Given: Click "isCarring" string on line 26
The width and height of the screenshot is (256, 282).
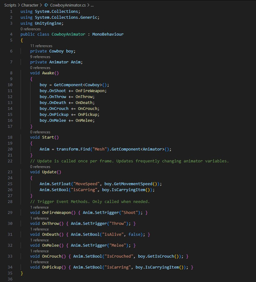Looking at the screenshot, I should point(84,190).
